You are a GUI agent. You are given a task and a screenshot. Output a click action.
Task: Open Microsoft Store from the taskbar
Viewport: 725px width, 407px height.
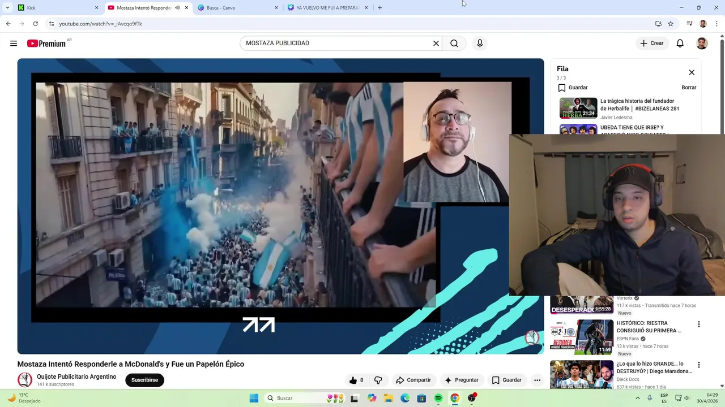pyautogui.click(x=421, y=398)
